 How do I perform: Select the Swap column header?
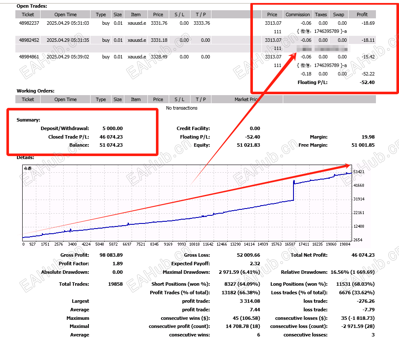point(338,14)
